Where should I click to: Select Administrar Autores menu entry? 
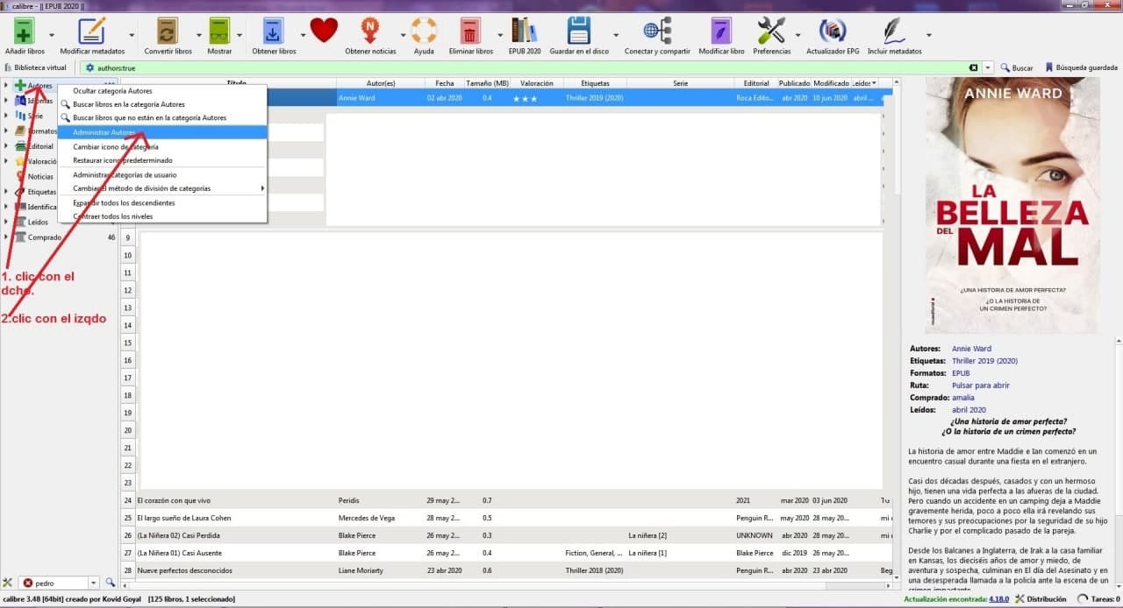162,132
